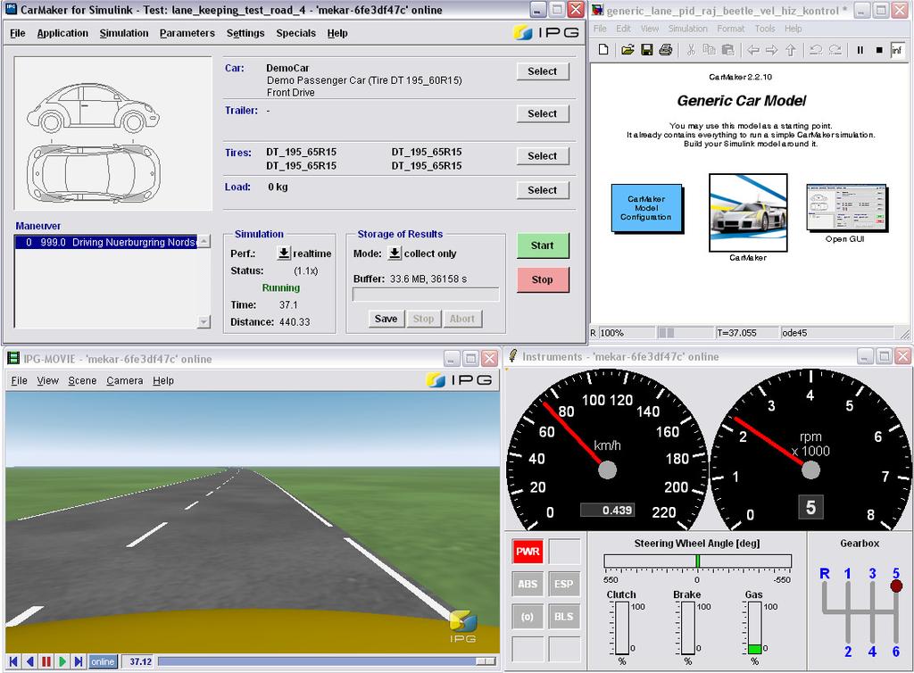Click Select button for Trailer
This screenshot has height=673, width=914.
point(542,113)
